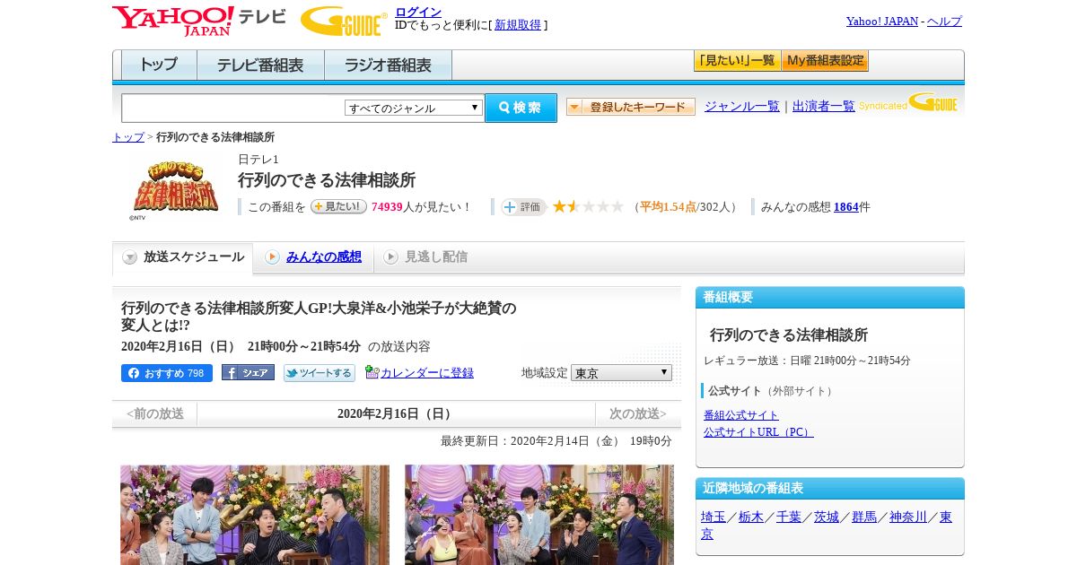1077x565 pixels.
Task: Open the ログイン link
Action: (418, 12)
